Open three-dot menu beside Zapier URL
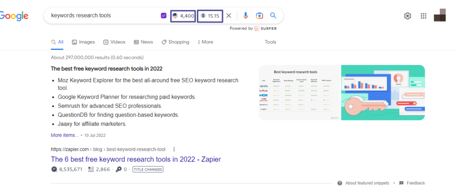This screenshot has height=189, width=454. coord(174,150)
